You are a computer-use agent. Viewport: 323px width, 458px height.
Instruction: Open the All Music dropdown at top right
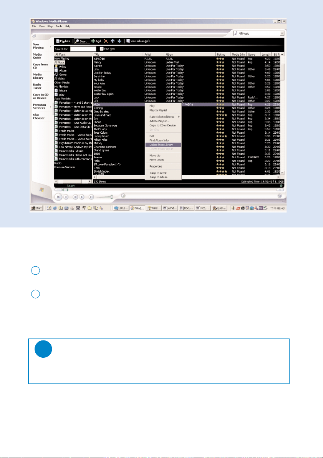[282, 33]
